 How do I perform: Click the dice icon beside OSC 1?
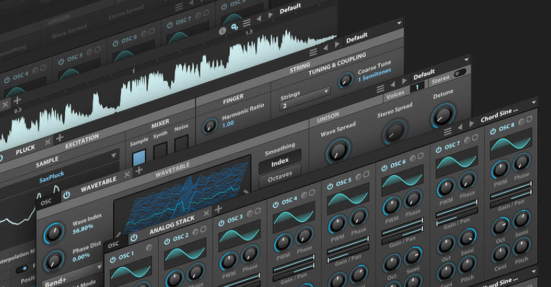coord(149,247)
